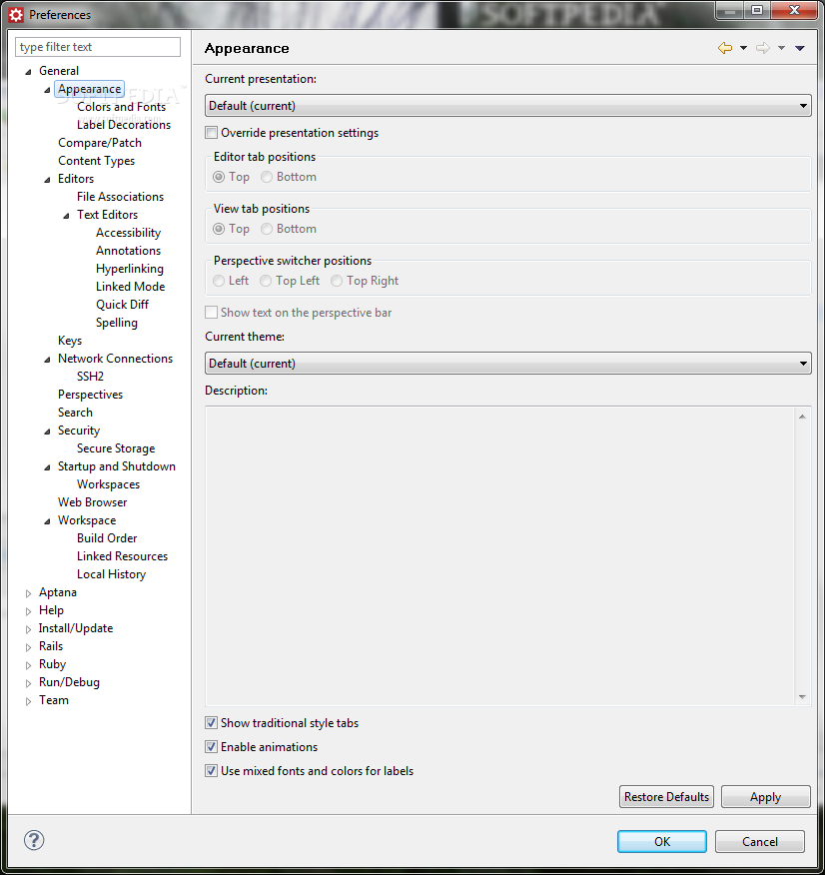Open the Current theme combo box
This screenshot has height=875, width=825.
click(507, 364)
